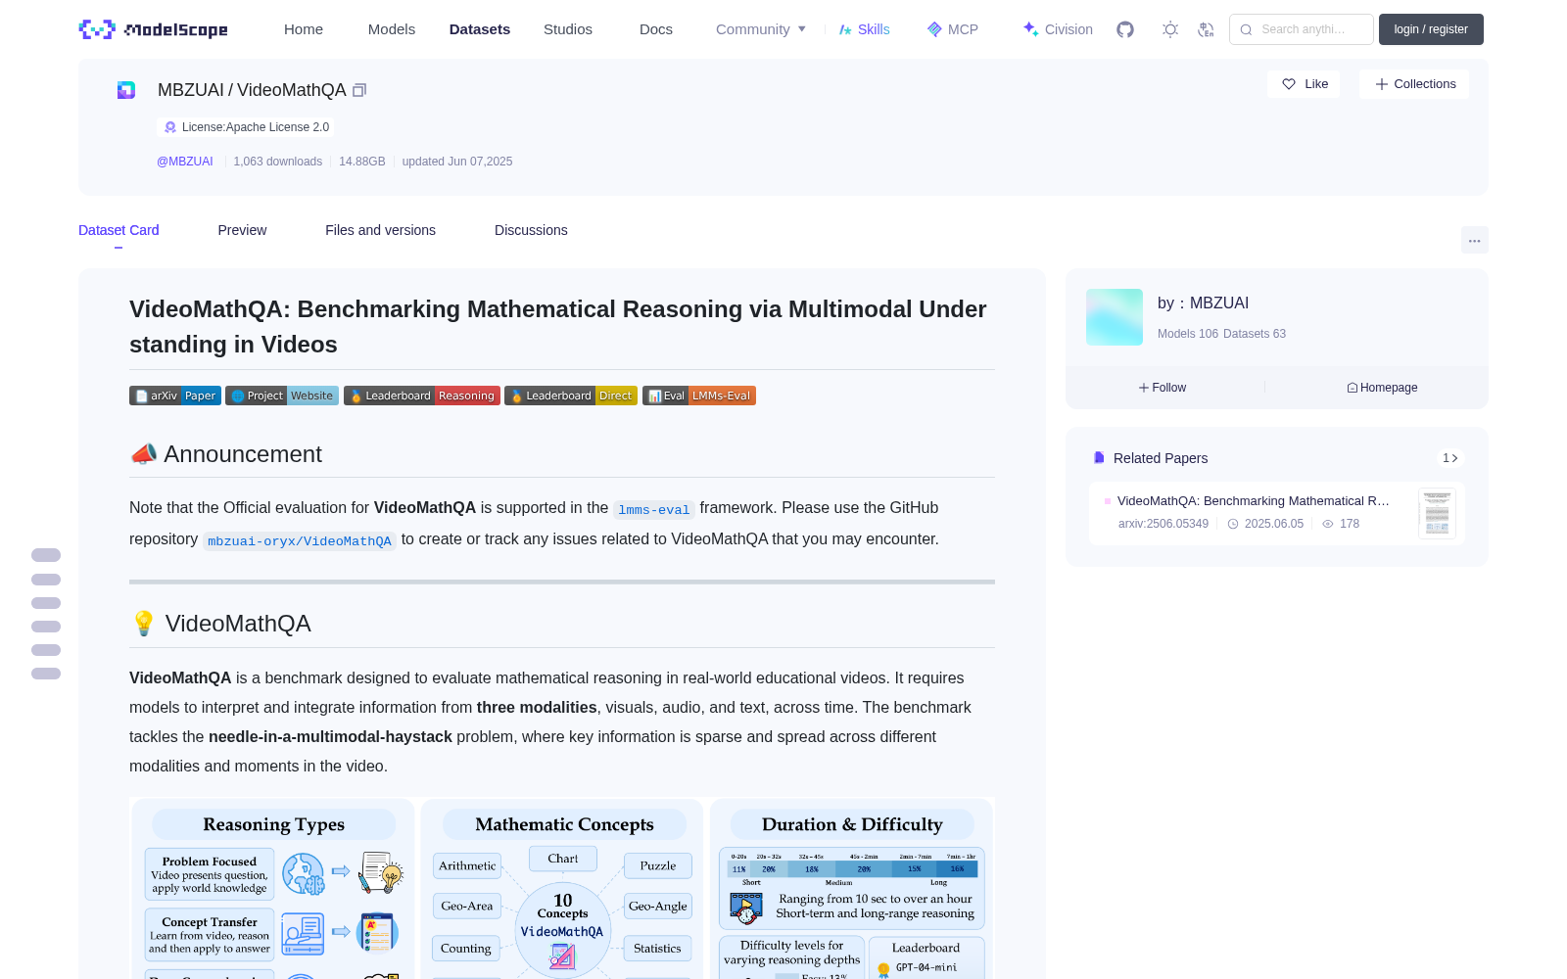
Task: Click the MBZUAI gradient profile thumbnail
Action: click(x=1115, y=317)
